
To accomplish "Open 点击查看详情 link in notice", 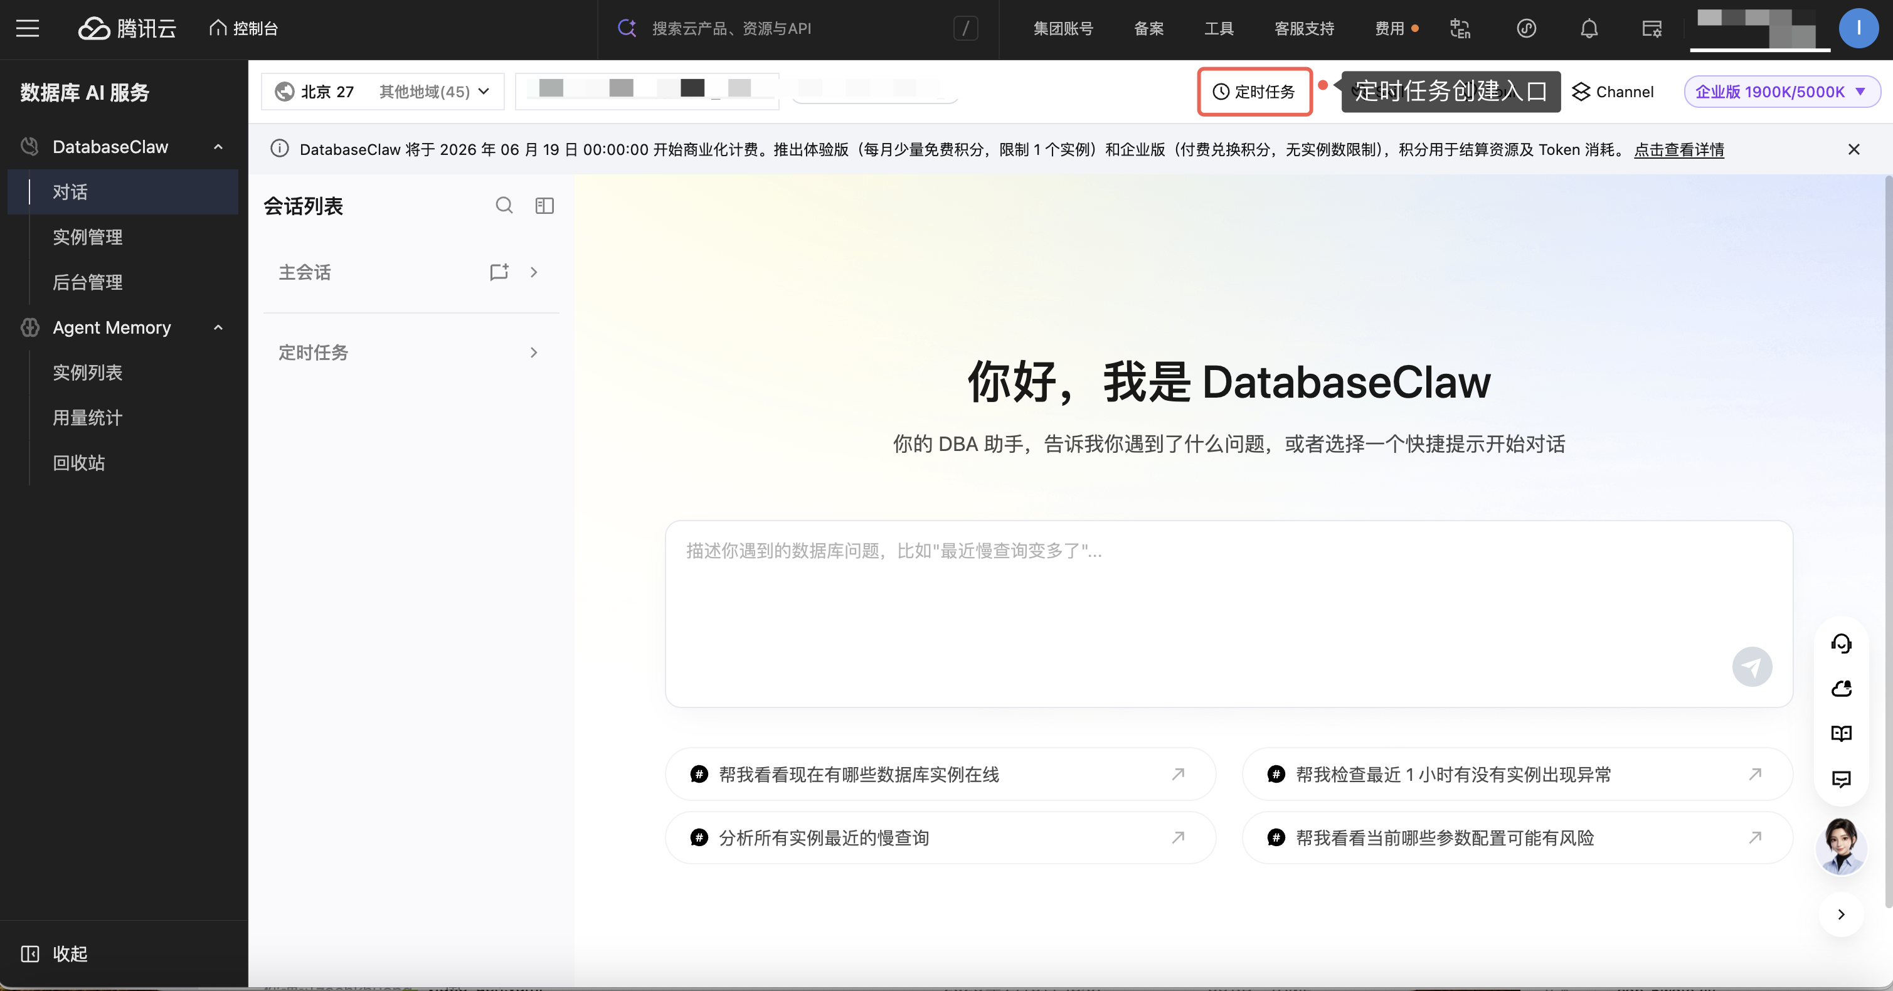I will [x=1678, y=149].
